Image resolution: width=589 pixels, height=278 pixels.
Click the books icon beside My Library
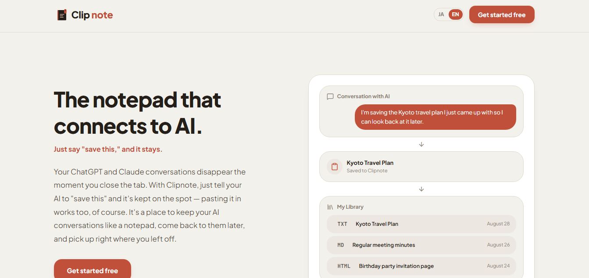330,207
